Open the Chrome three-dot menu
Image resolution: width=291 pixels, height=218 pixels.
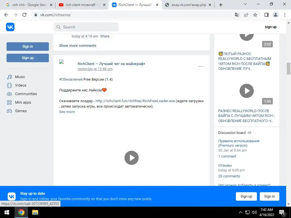click(285, 15)
